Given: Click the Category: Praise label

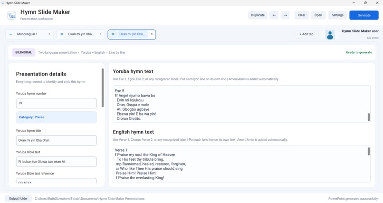Looking at the screenshot, I should [x=31, y=117].
